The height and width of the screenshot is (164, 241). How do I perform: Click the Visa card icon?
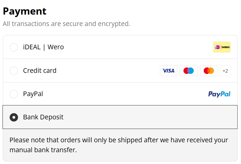[x=169, y=71]
